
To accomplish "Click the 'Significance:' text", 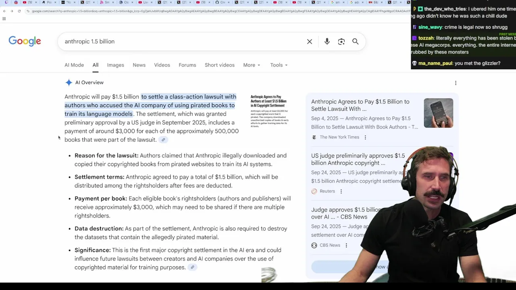I will (x=92, y=250).
